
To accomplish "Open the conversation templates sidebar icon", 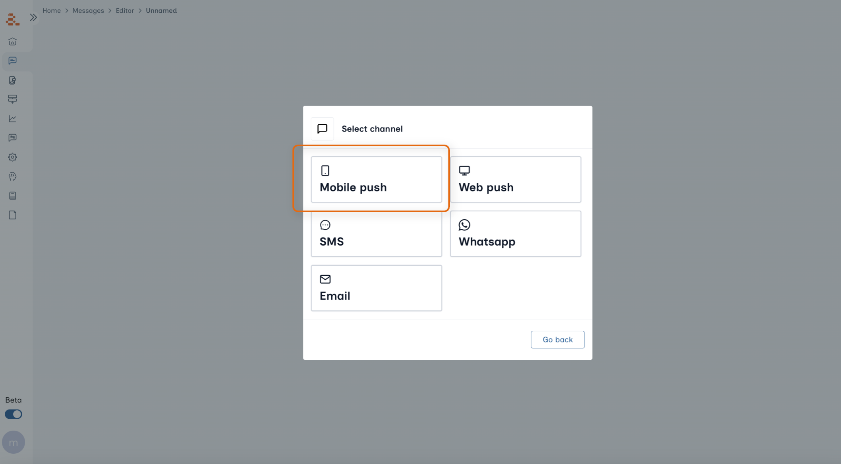I will tap(12, 137).
